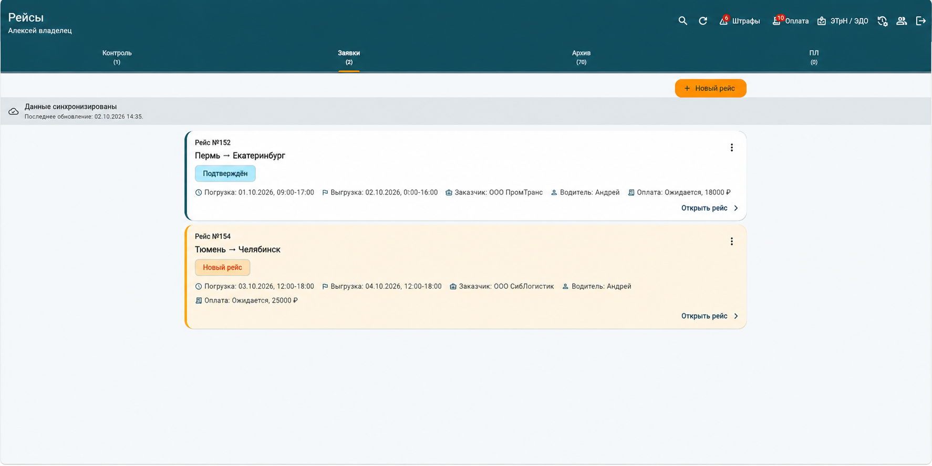The height and width of the screenshot is (466, 932).
Task: Click the Рейс №152 label
Action: (213, 142)
